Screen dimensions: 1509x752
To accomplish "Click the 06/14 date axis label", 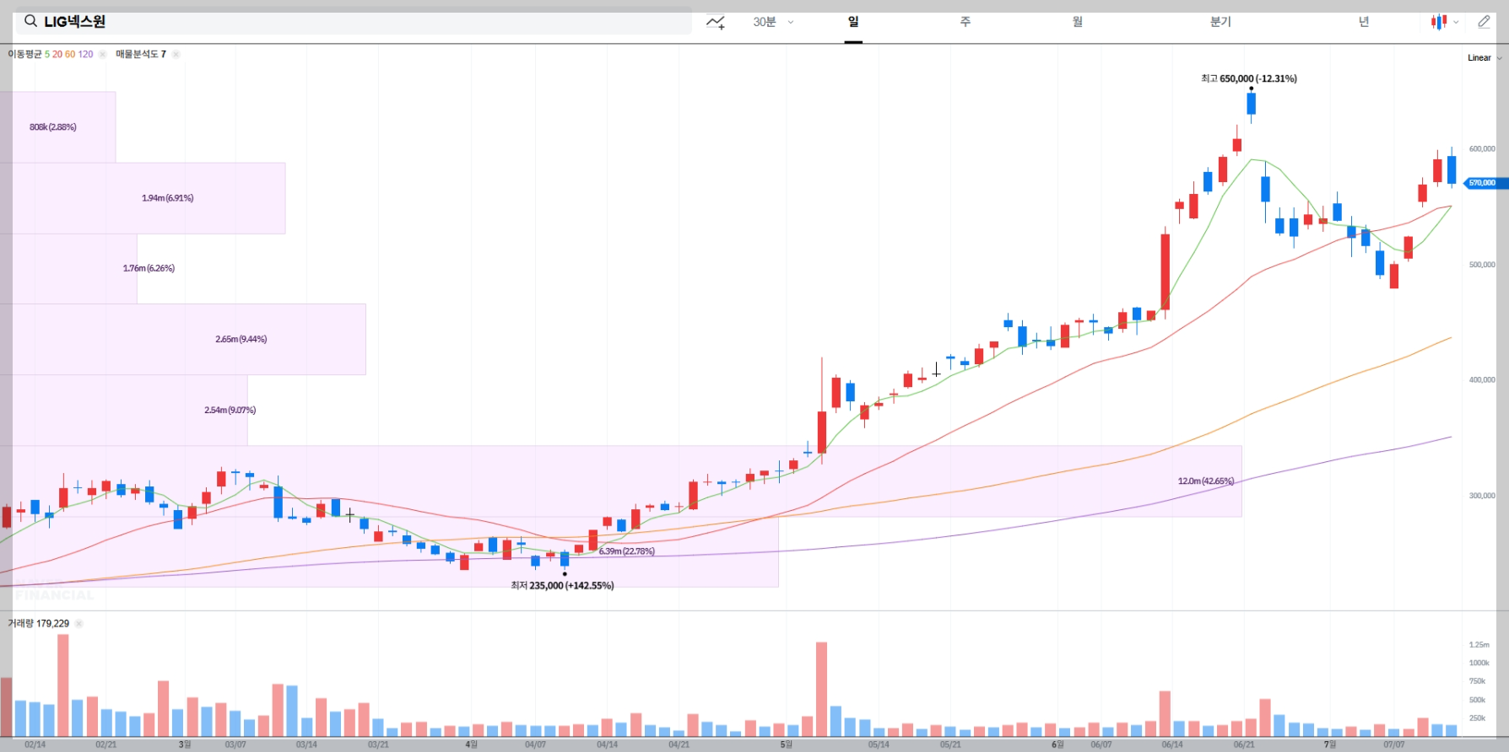I will pyautogui.click(x=1171, y=744).
